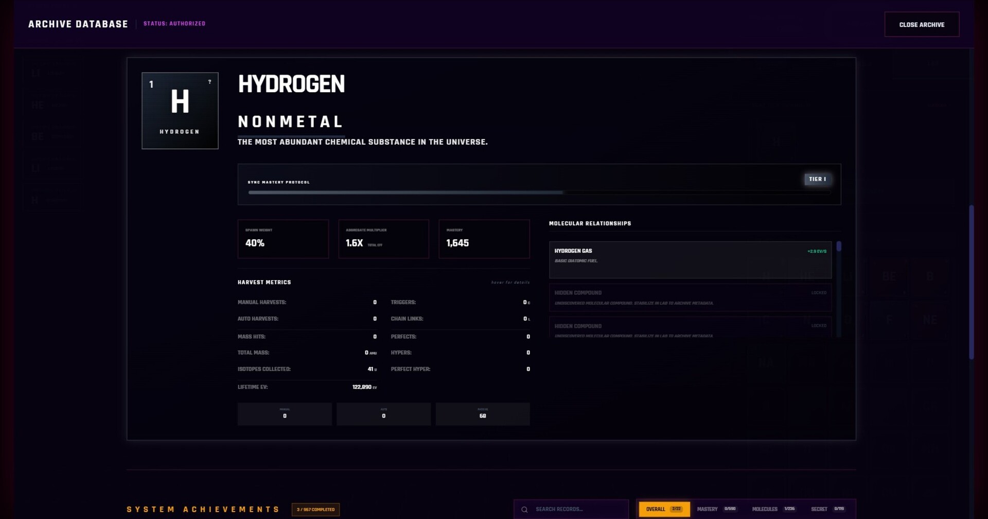Click the Mastery 1,645 card

(x=484, y=239)
